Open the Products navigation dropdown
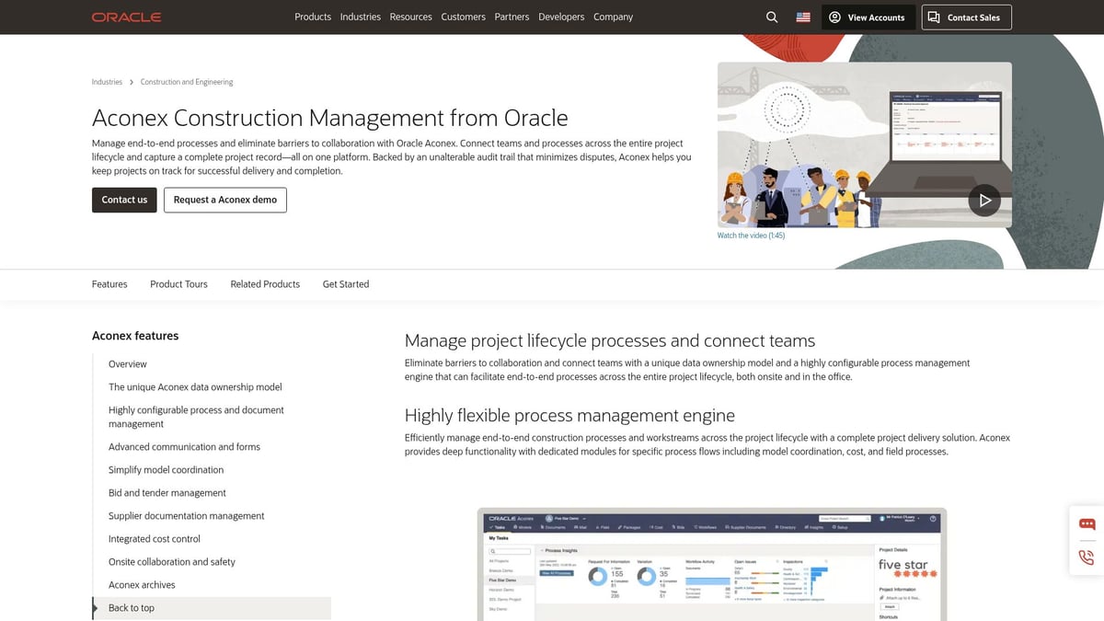Screen dimensions: 1104x621 tap(312, 17)
